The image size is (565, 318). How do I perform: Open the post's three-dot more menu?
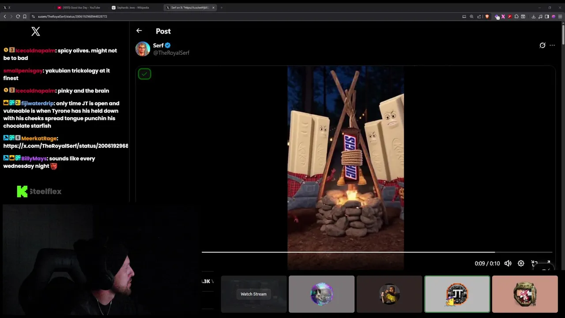[552, 45]
